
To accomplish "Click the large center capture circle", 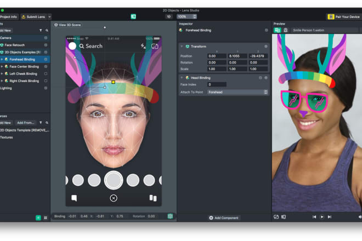I will 114,180.
